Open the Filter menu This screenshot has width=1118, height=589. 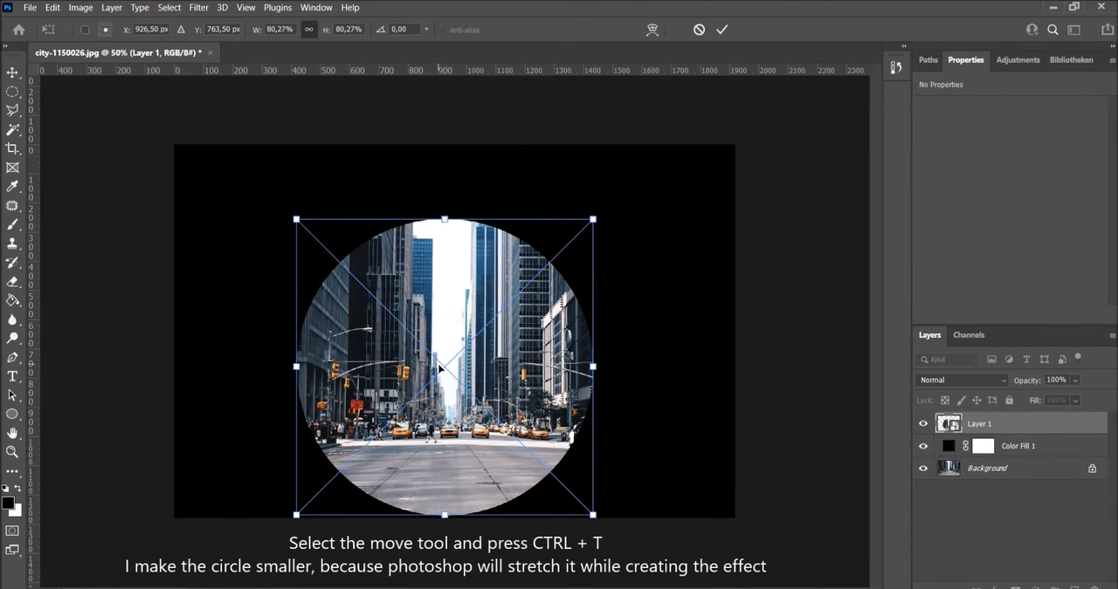[x=199, y=8]
